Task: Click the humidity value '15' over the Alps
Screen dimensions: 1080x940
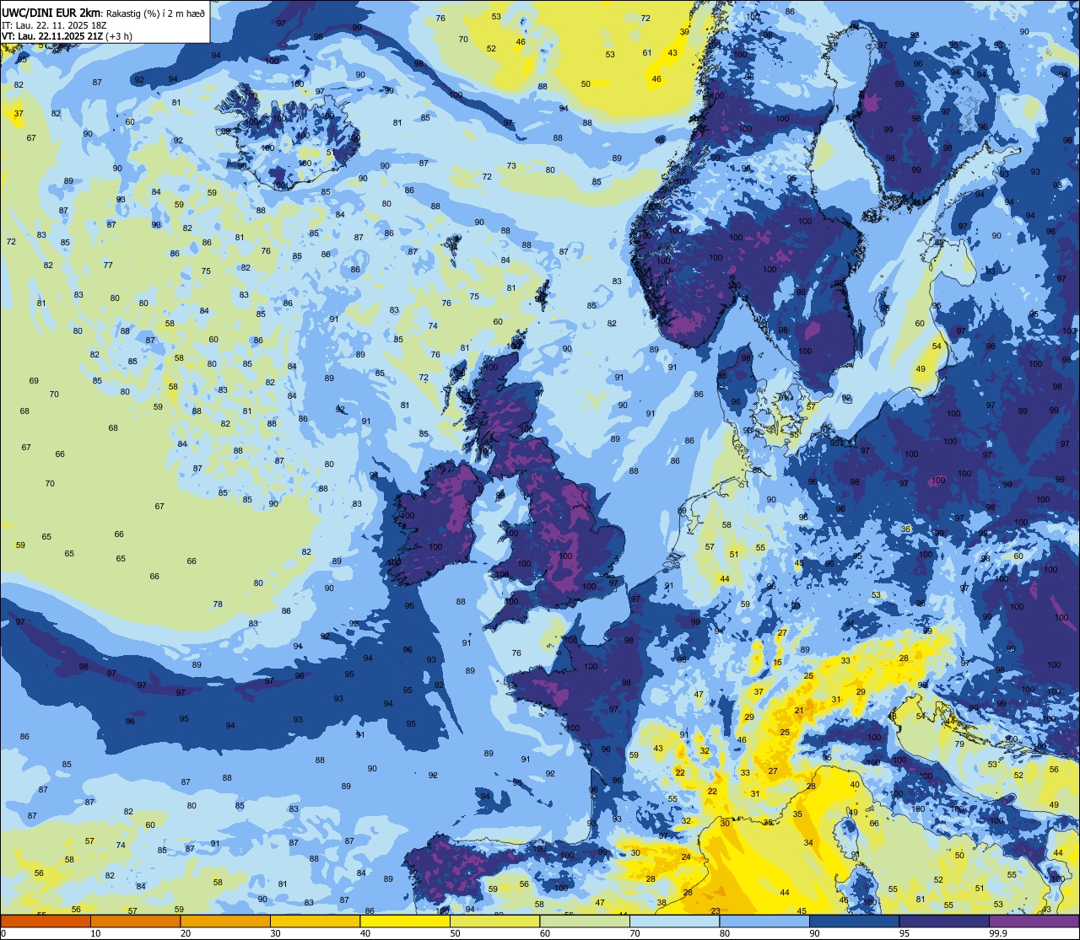Action: pos(777,663)
